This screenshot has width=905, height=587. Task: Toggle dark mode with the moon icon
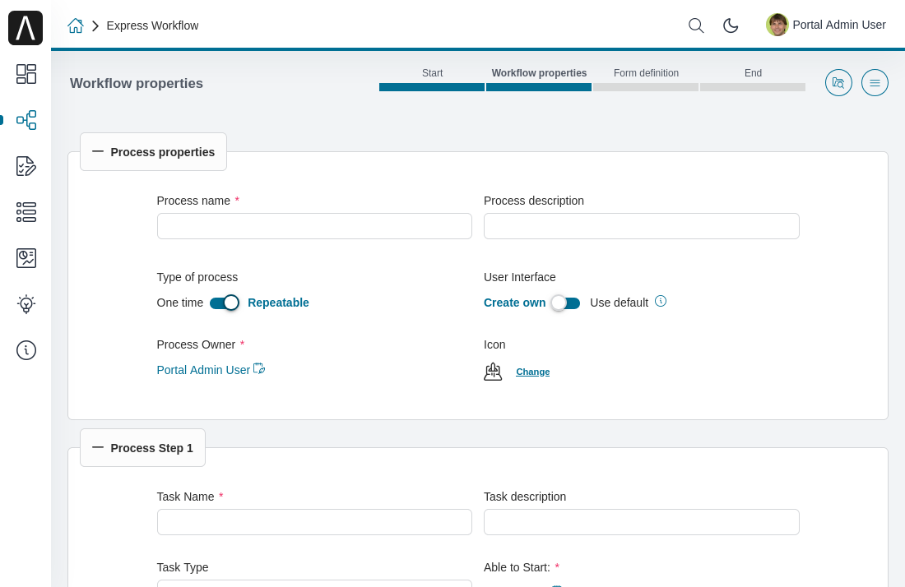coord(731,25)
